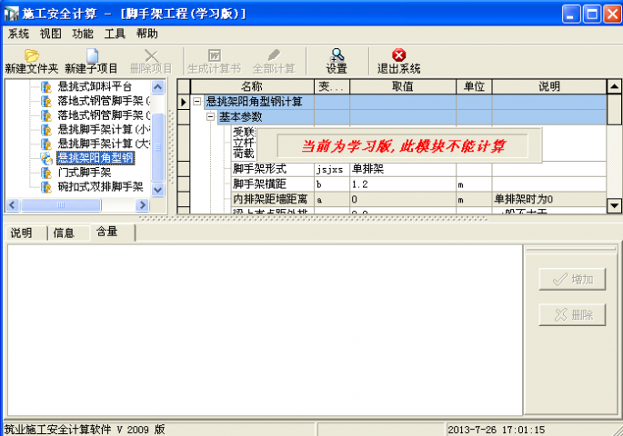Click the 脚手架形式 value cell 单排架
Viewport: 623px width, 436px height.
(x=402, y=169)
